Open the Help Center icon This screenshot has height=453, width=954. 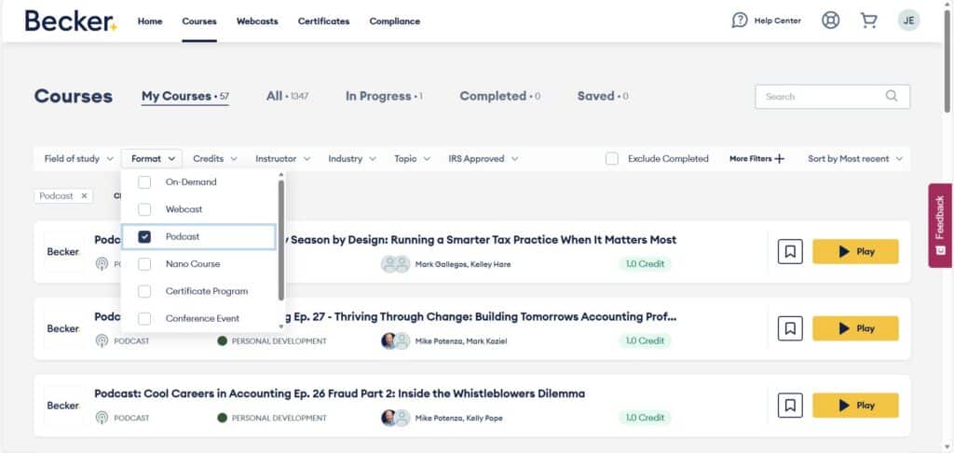pos(741,20)
